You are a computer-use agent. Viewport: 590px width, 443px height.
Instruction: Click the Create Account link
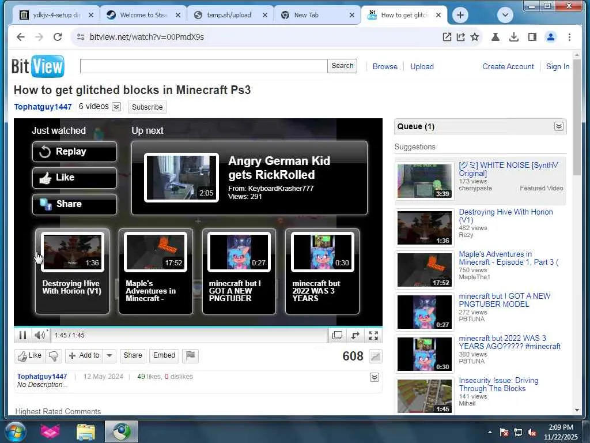click(x=508, y=67)
